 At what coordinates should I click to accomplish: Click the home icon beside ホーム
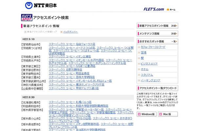point(168,9)
